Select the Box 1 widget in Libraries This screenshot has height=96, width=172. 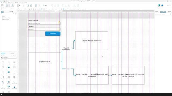point(3,63)
